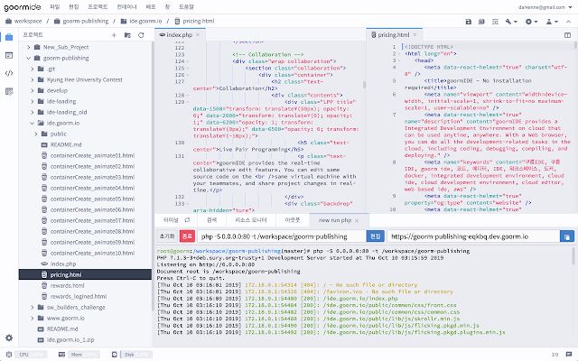The width and height of the screenshot is (578, 361).
Task: Click the red 종료 stop button
Action: [187, 236]
